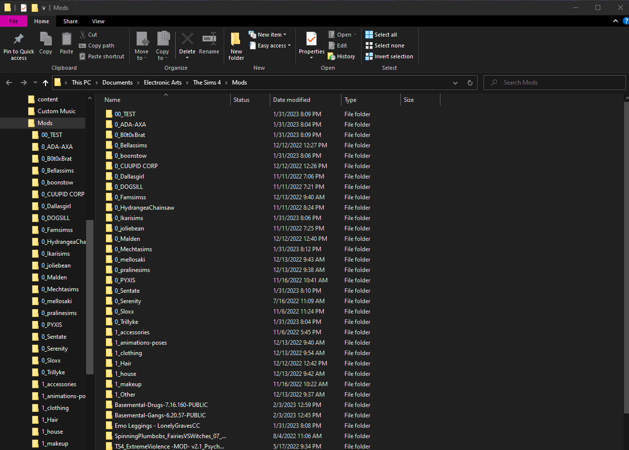Image resolution: width=629 pixels, height=450 pixels.
Task: Select Custom Music in navigation tree
Action: click(x=56, y=111)
